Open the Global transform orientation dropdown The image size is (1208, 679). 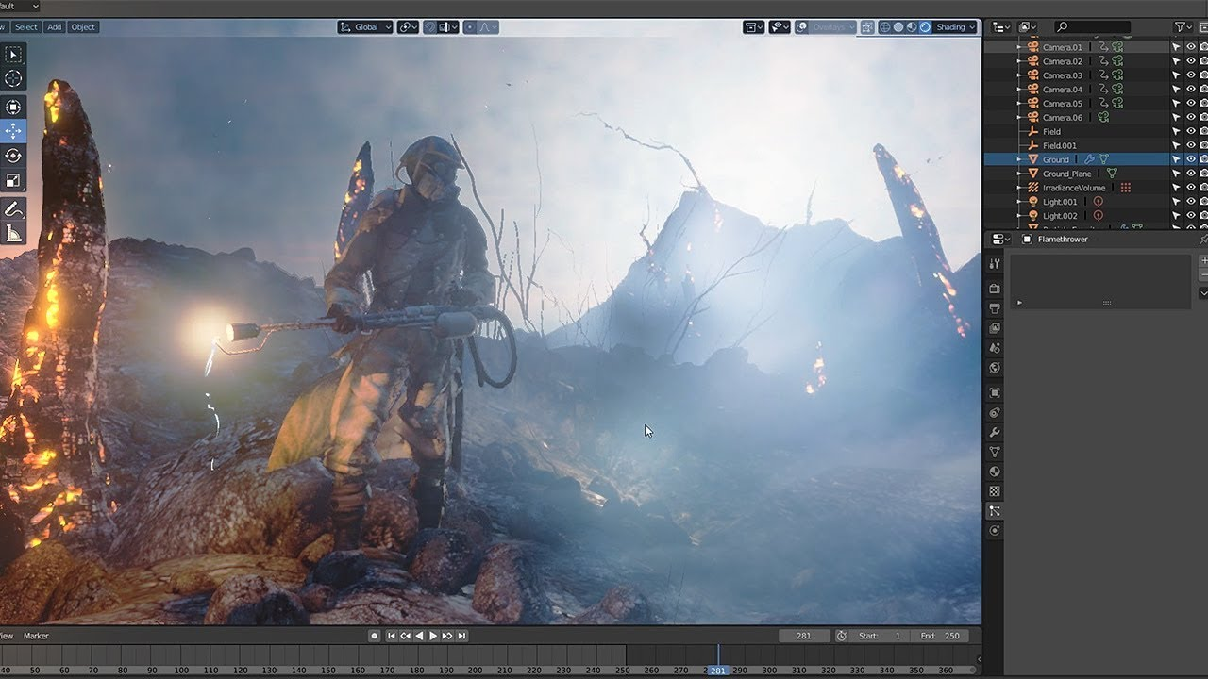tap(365, 27)
